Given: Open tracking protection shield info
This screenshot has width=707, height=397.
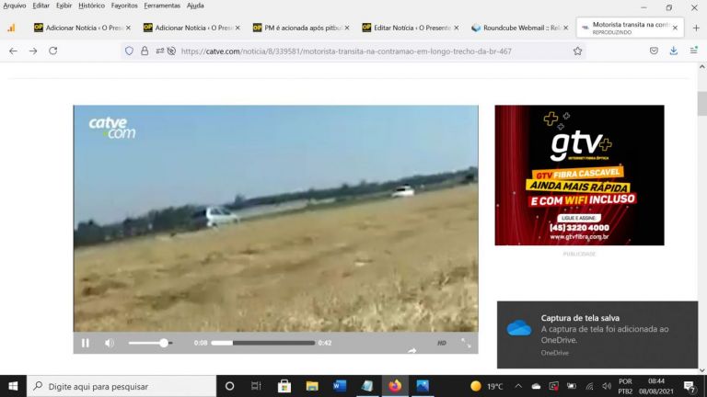Looking at the screenshot, I should pos(130,51).
